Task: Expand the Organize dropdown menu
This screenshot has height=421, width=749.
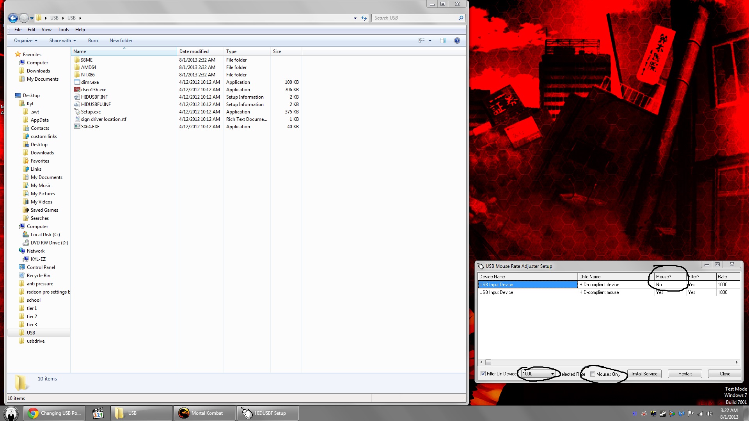Action: pyautogui.click(x=26, y=41)
